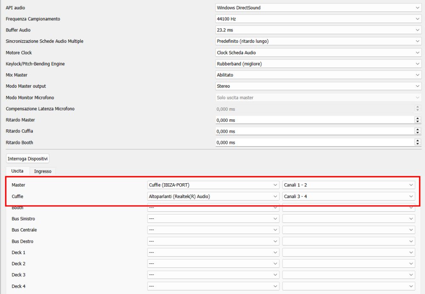This screenshot has width=425, height=294.
Task: Click the Frequenza Campionamento label
Action: (x=33, y=19)
